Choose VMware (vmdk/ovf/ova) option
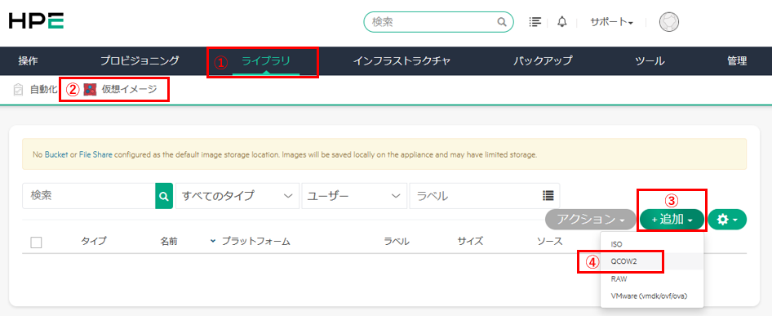Screen dimensions: 772x316 (652, 296)
